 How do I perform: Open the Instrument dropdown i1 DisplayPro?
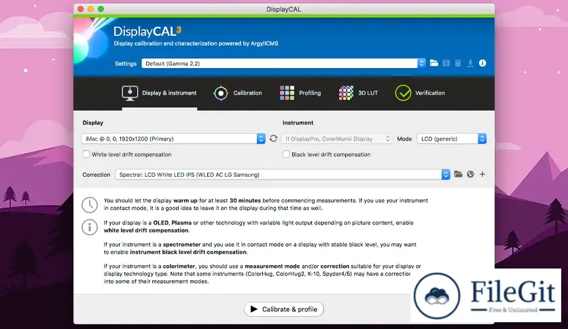[337, 139]
